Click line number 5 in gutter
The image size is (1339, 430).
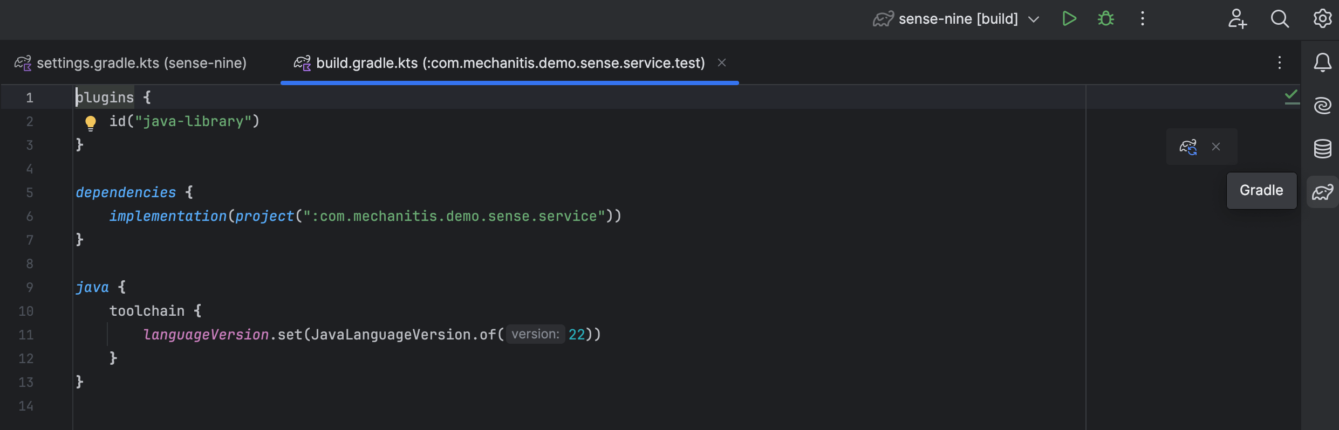coord(30,192)
